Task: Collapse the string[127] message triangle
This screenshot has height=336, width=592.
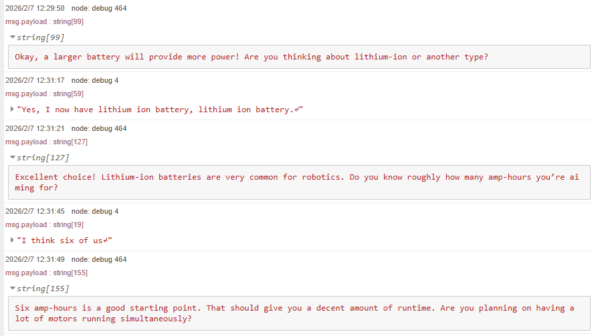Action: tap(13, 158)
